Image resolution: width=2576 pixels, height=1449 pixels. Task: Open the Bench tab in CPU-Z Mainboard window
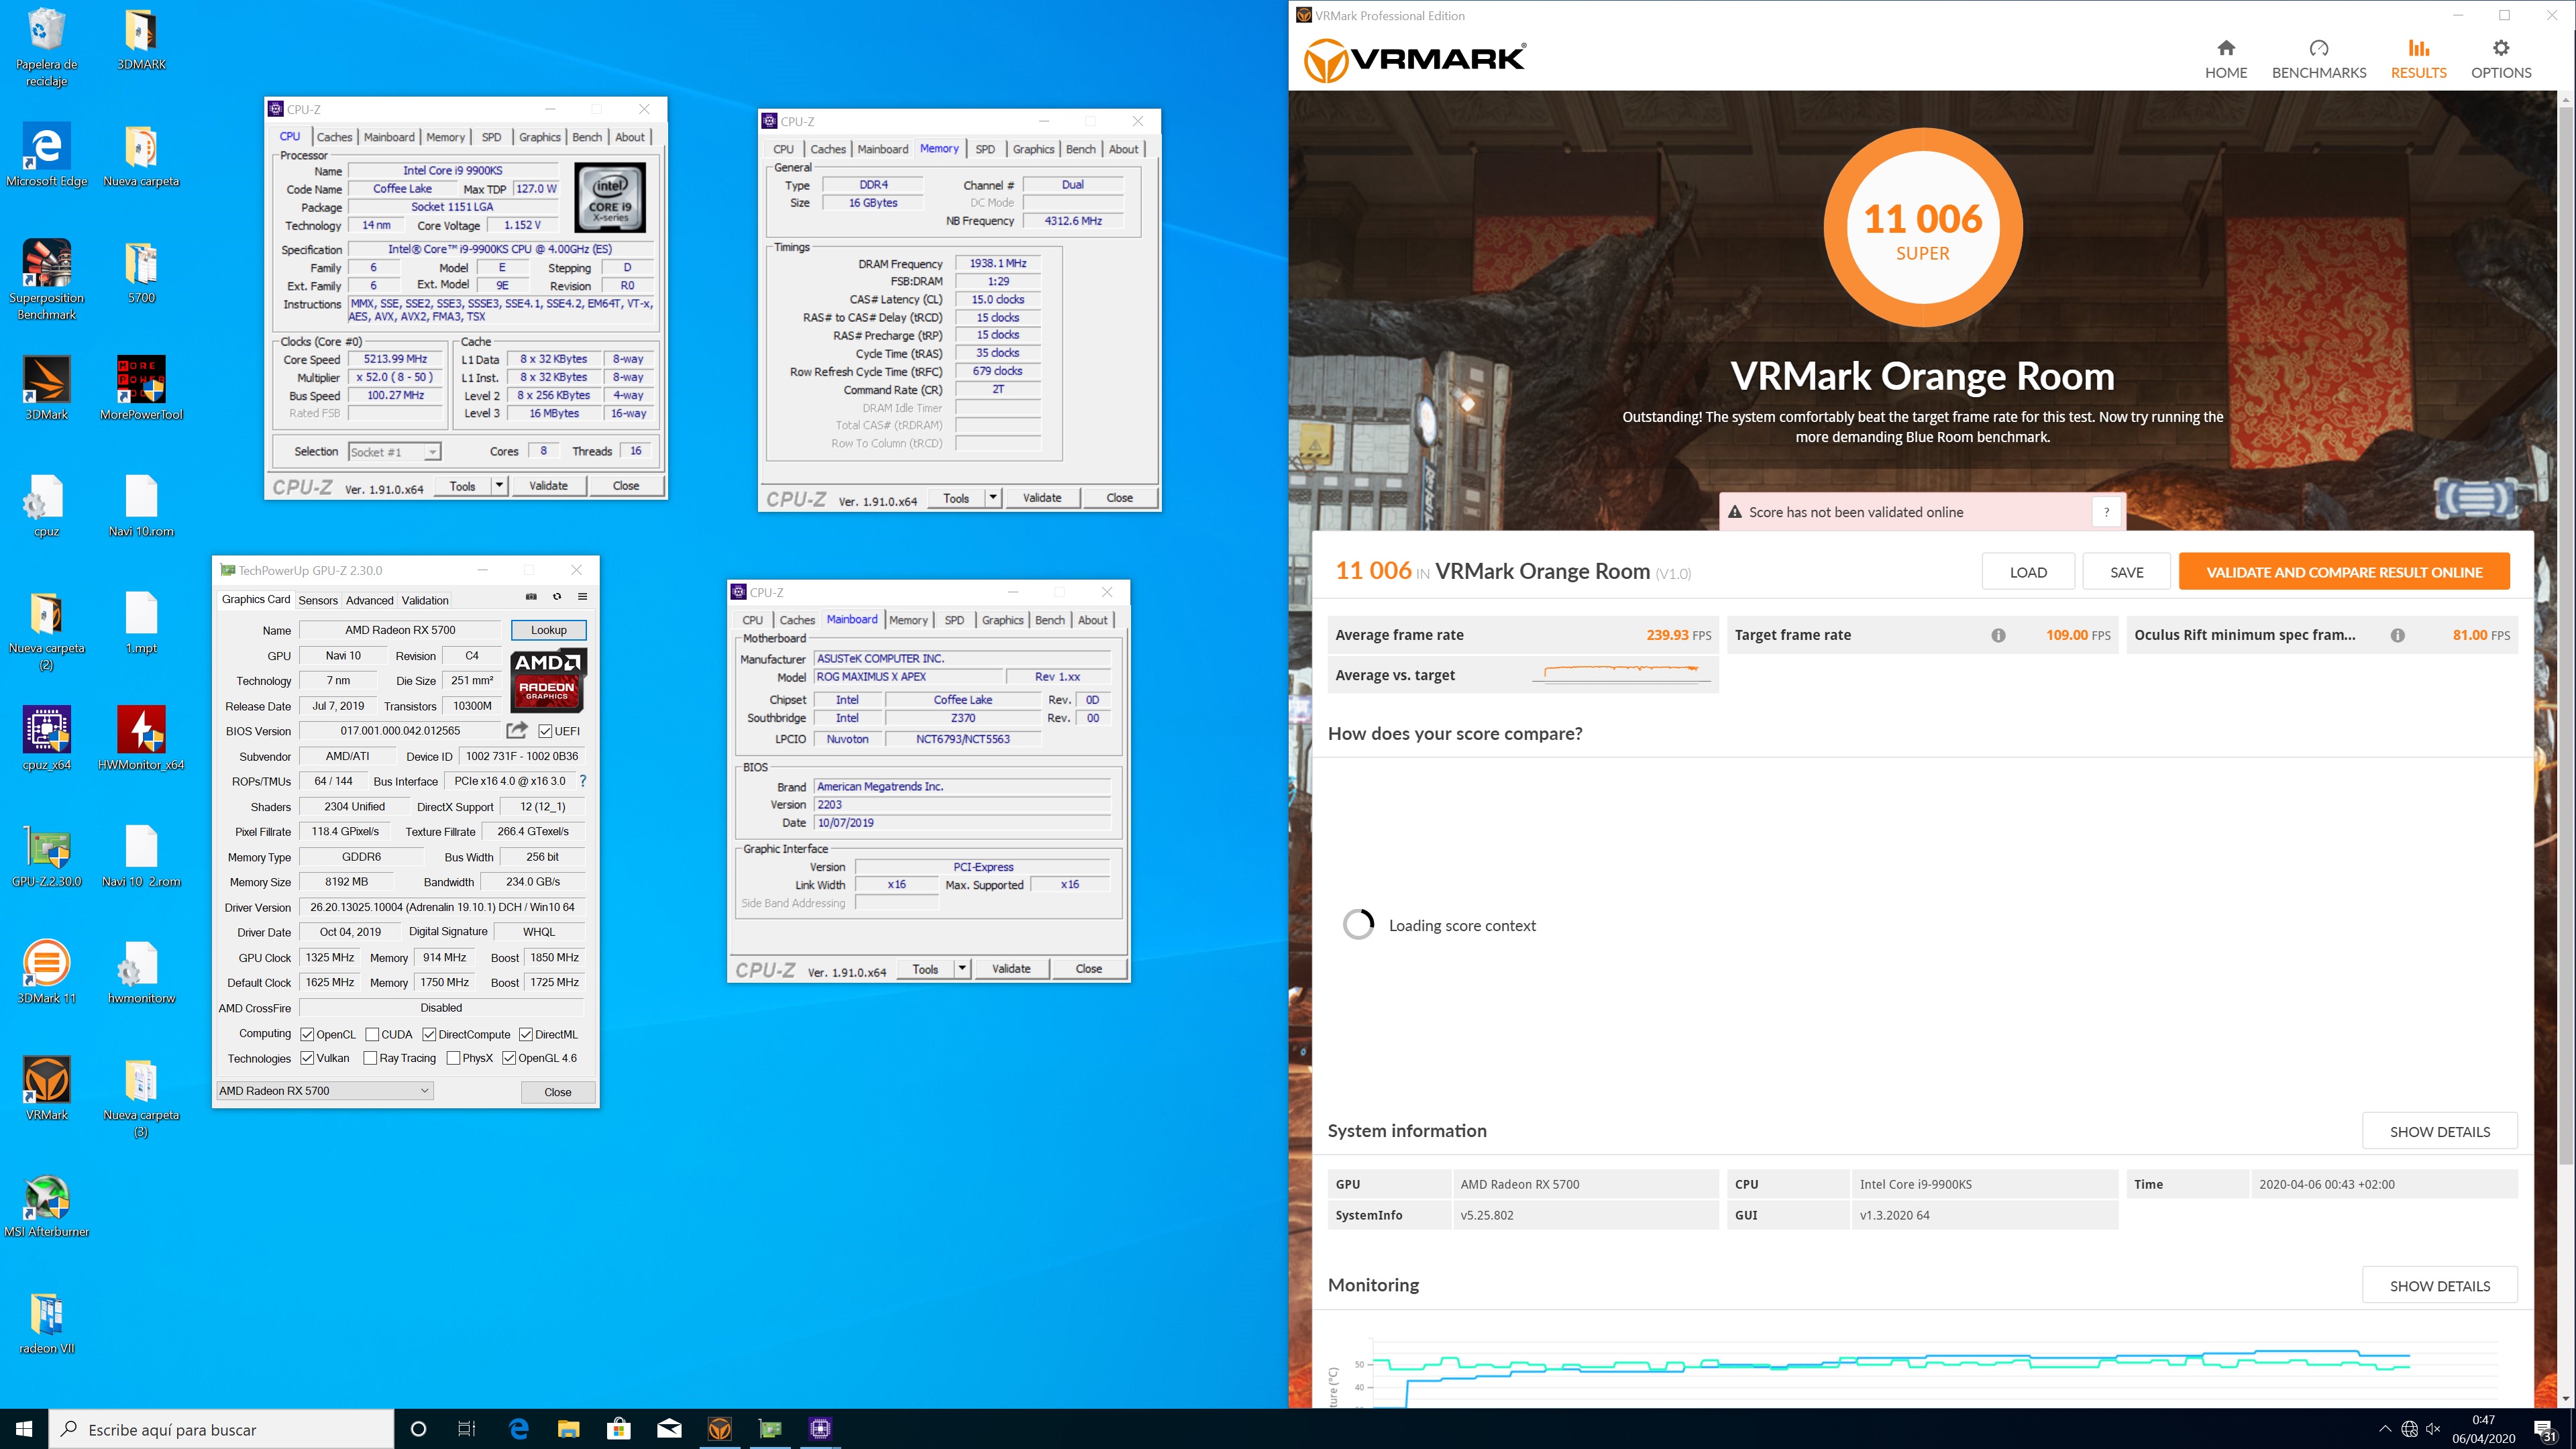pyautogui.click(x=1049, y=620)
